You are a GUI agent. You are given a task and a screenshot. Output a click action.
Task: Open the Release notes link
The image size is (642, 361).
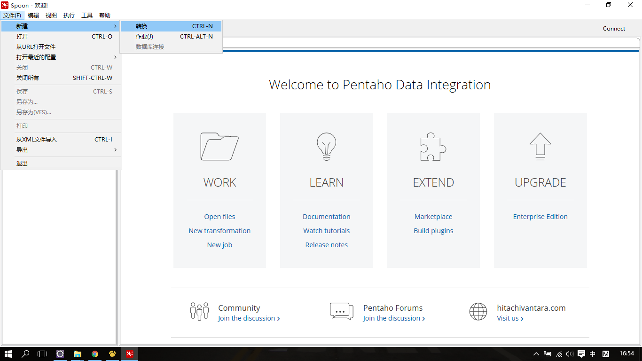click(x=327, y=245)
